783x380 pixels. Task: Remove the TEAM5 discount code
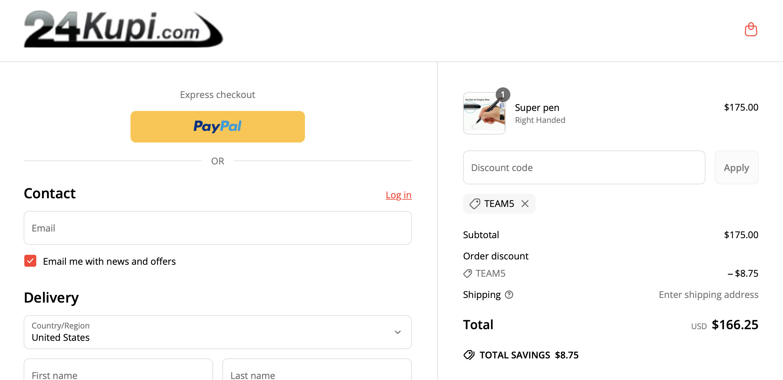click(525, 203)
